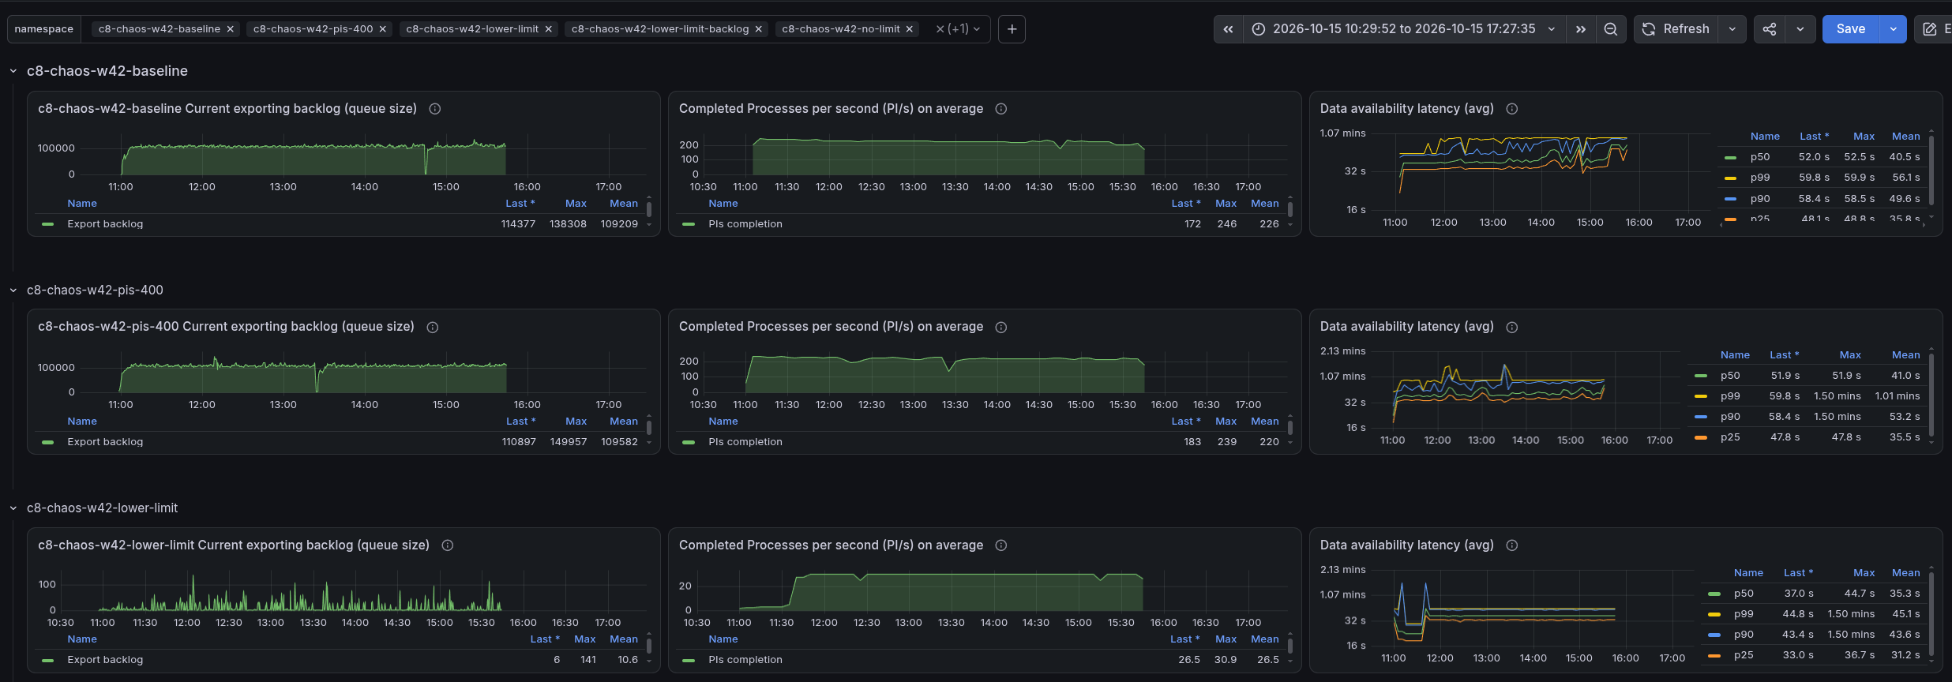Click the share dashboard icon

pos(1770,29)
